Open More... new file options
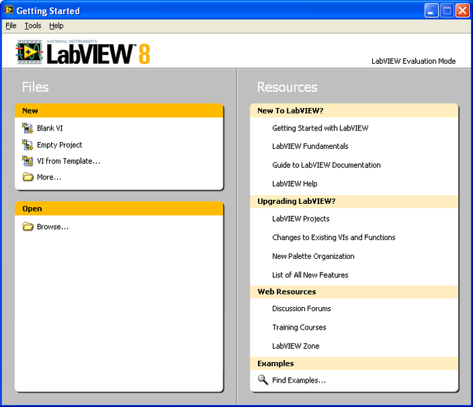 pos(49,177)
